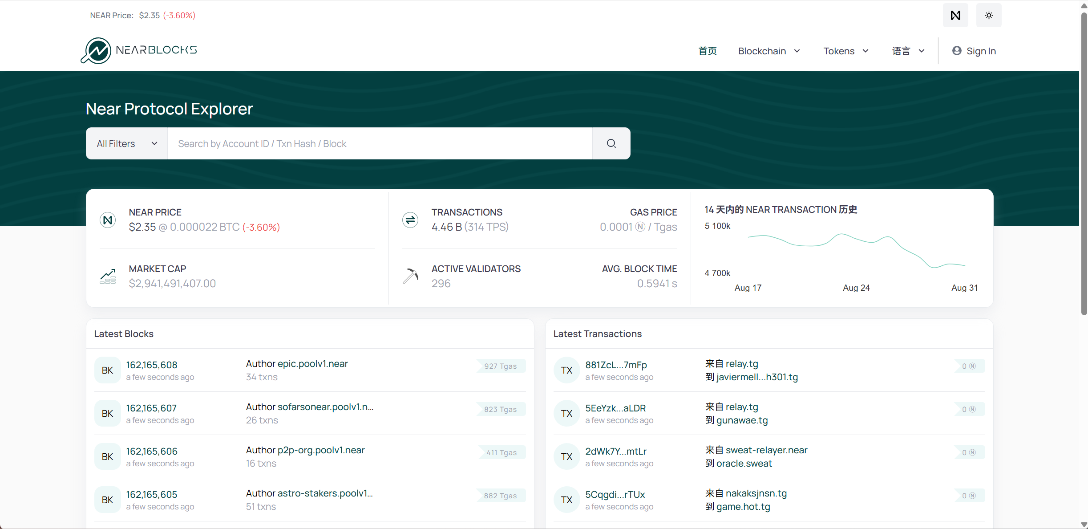The image size is (1088, 529).
Task: Click TX icon for 2dWk7Y...mtLr
Action: click(566, 456)
